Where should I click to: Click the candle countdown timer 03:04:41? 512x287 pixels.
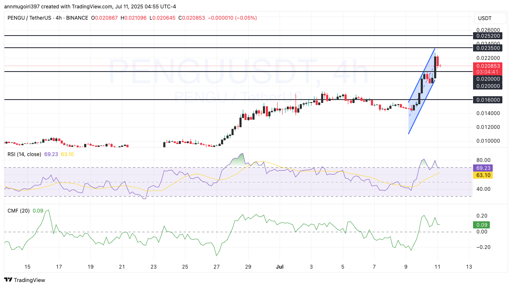pos(488,72)
